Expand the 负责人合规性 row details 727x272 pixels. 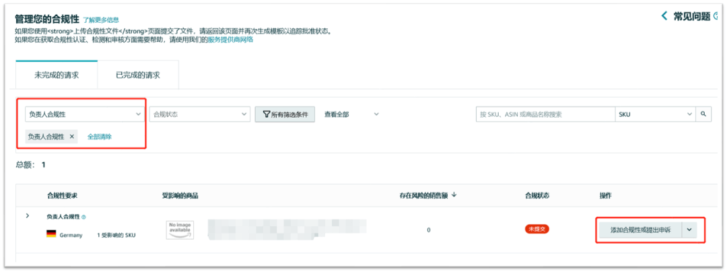click(28, 216)
